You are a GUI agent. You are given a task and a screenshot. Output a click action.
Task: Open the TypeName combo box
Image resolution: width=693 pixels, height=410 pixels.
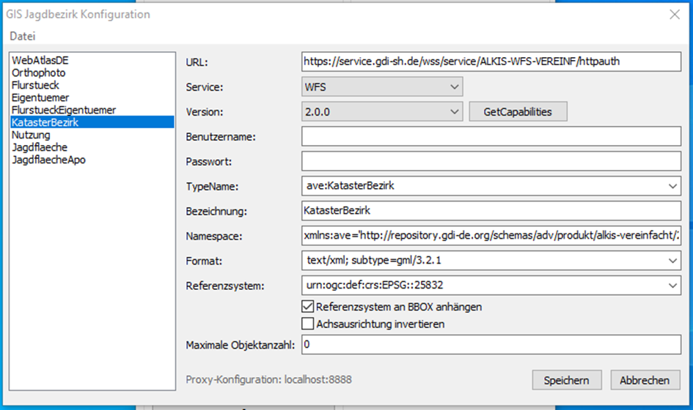(491, 186)
